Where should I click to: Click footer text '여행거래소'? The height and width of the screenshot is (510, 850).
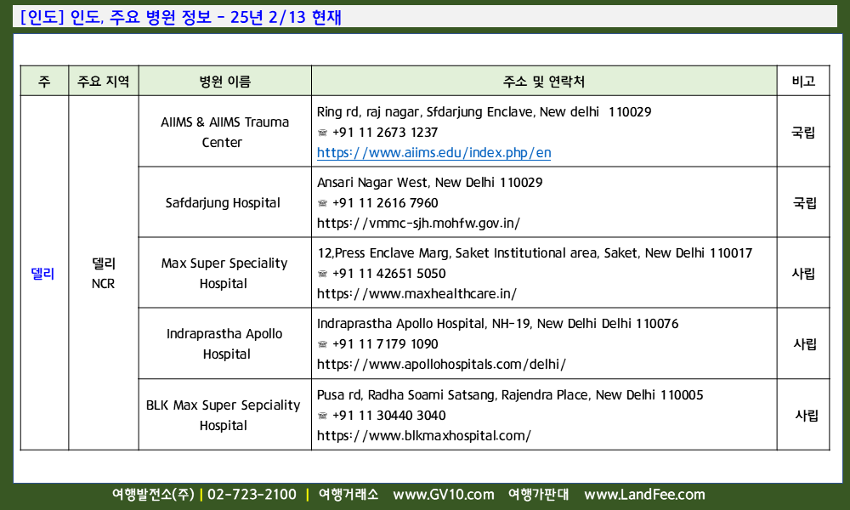348,495
